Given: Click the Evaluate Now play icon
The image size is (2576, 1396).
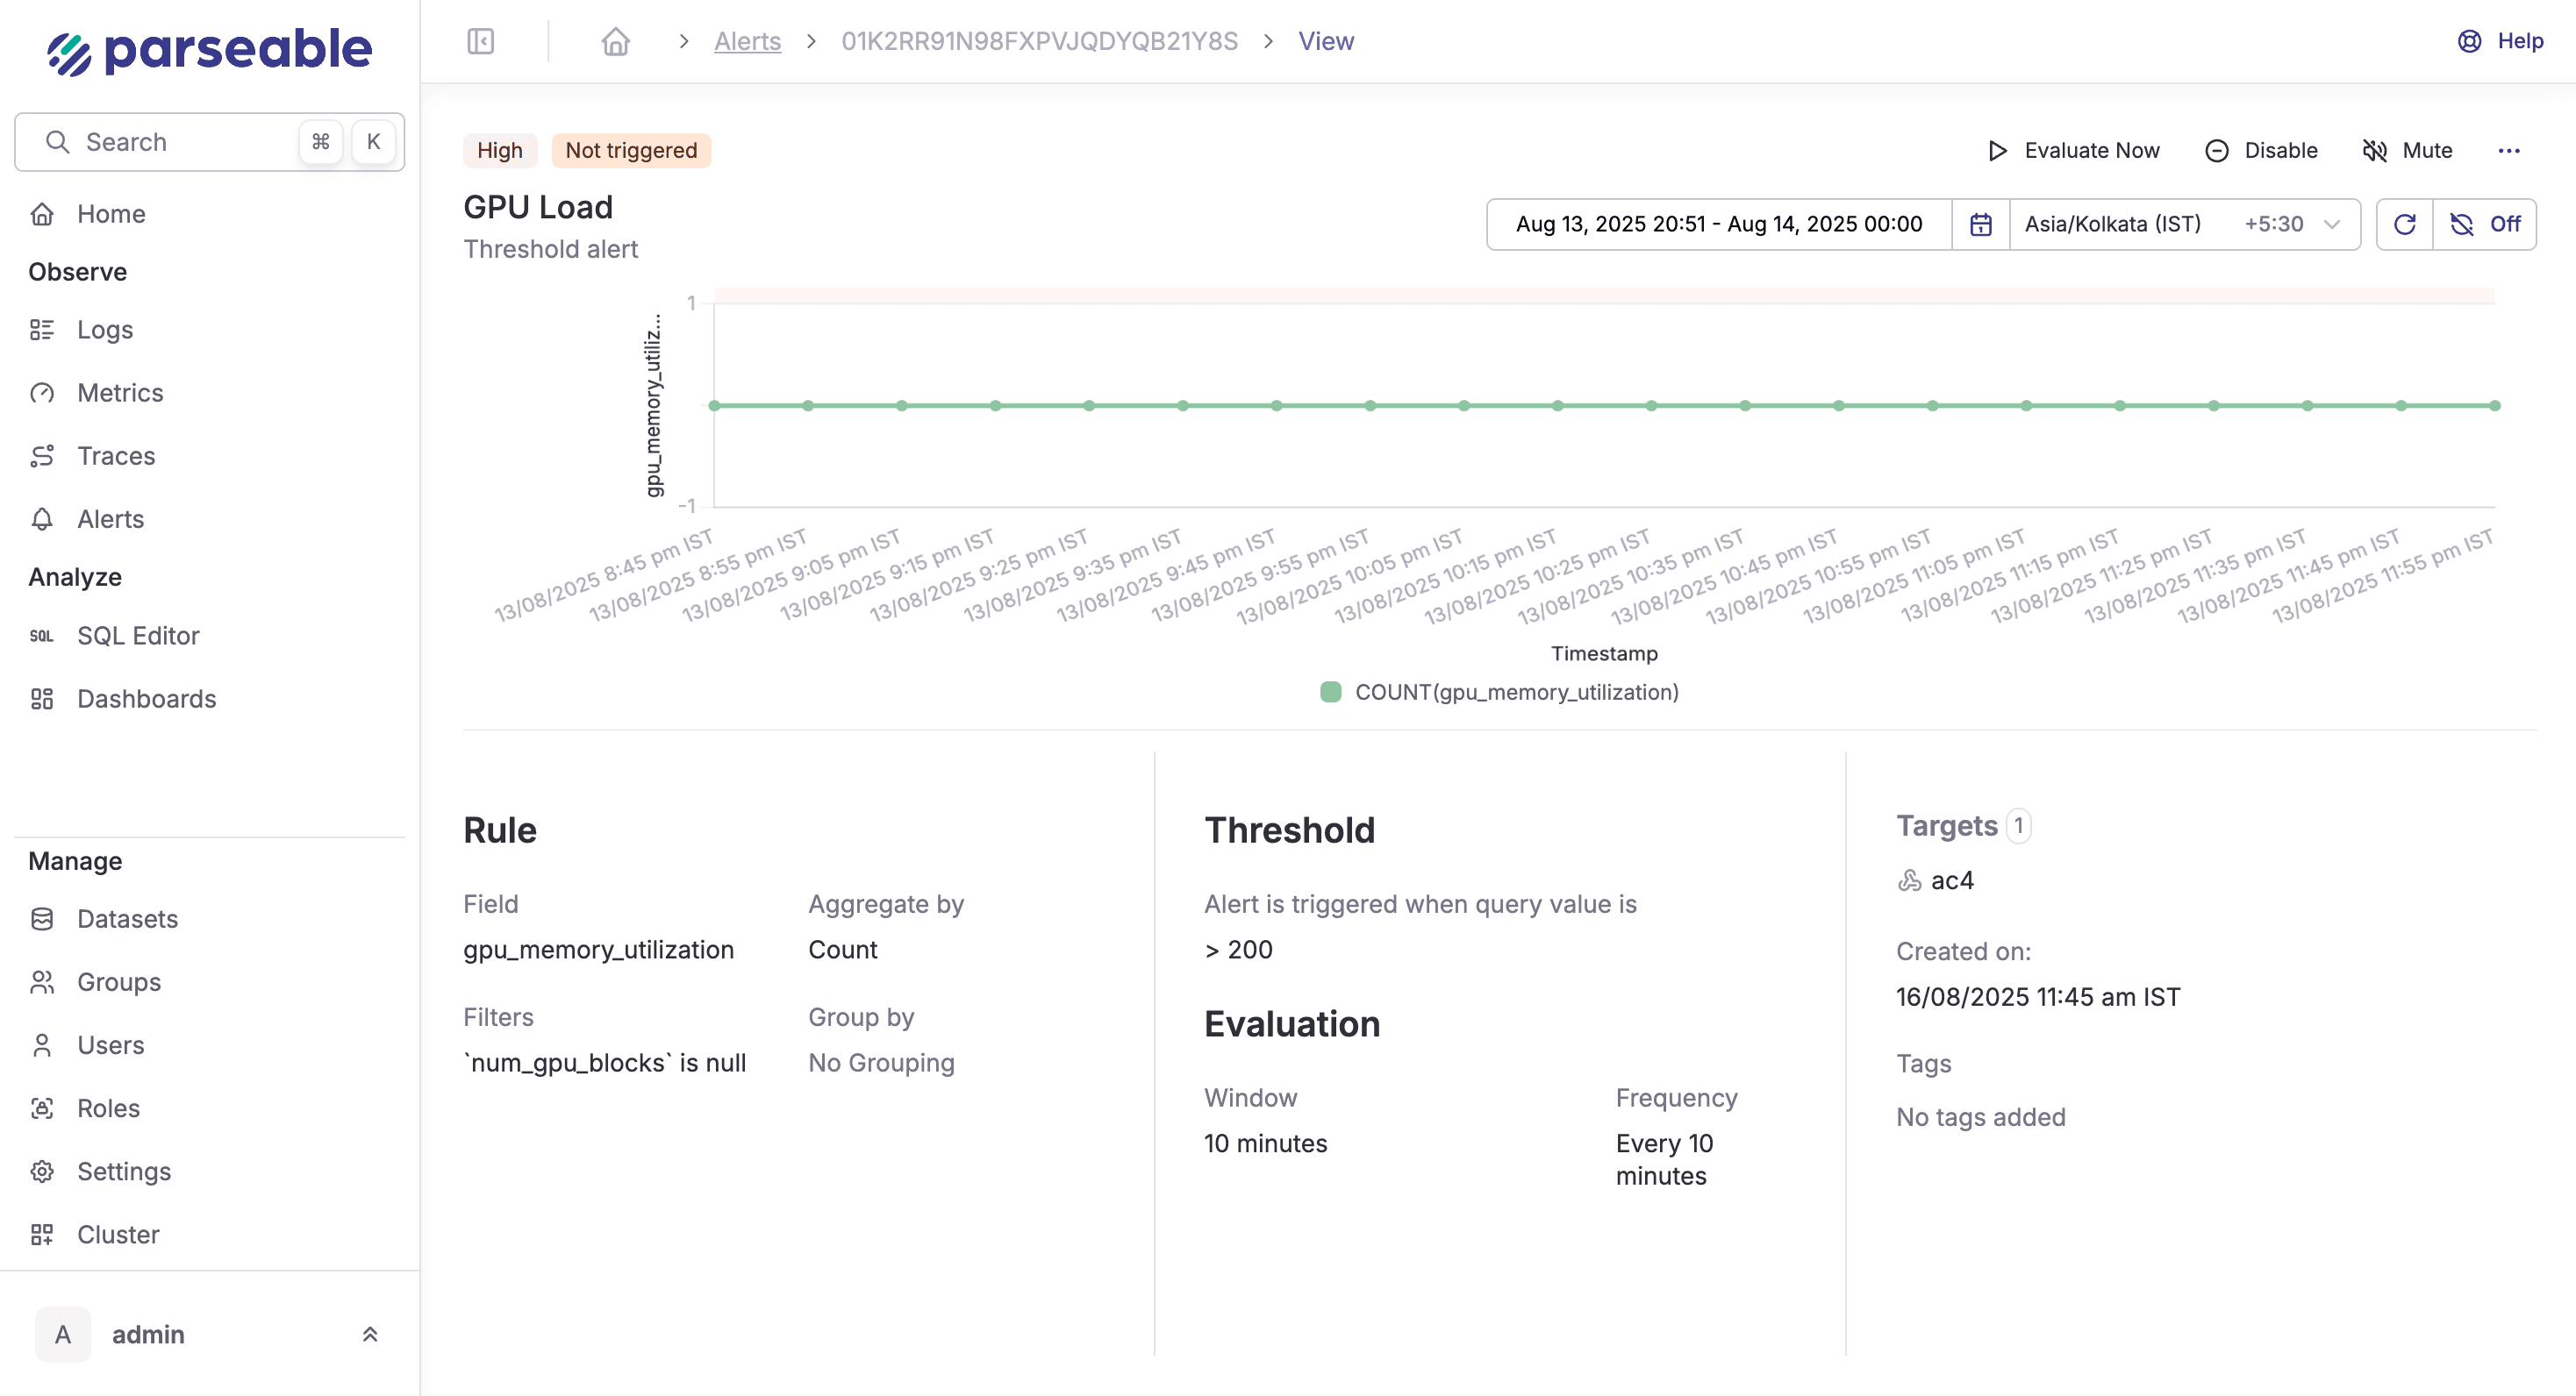Looking at the screenshot, I should pos(1997,151).
